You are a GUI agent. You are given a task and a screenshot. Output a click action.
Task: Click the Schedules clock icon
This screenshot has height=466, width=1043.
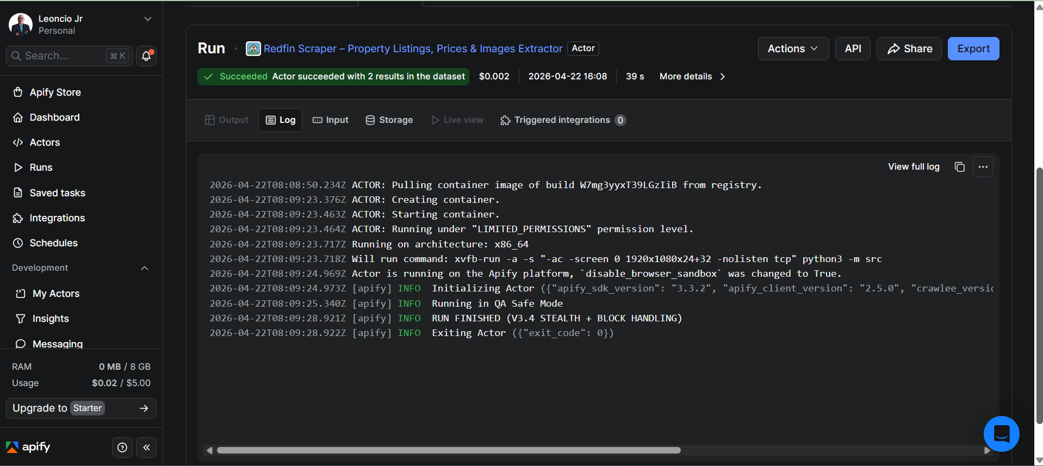[18, 243]
